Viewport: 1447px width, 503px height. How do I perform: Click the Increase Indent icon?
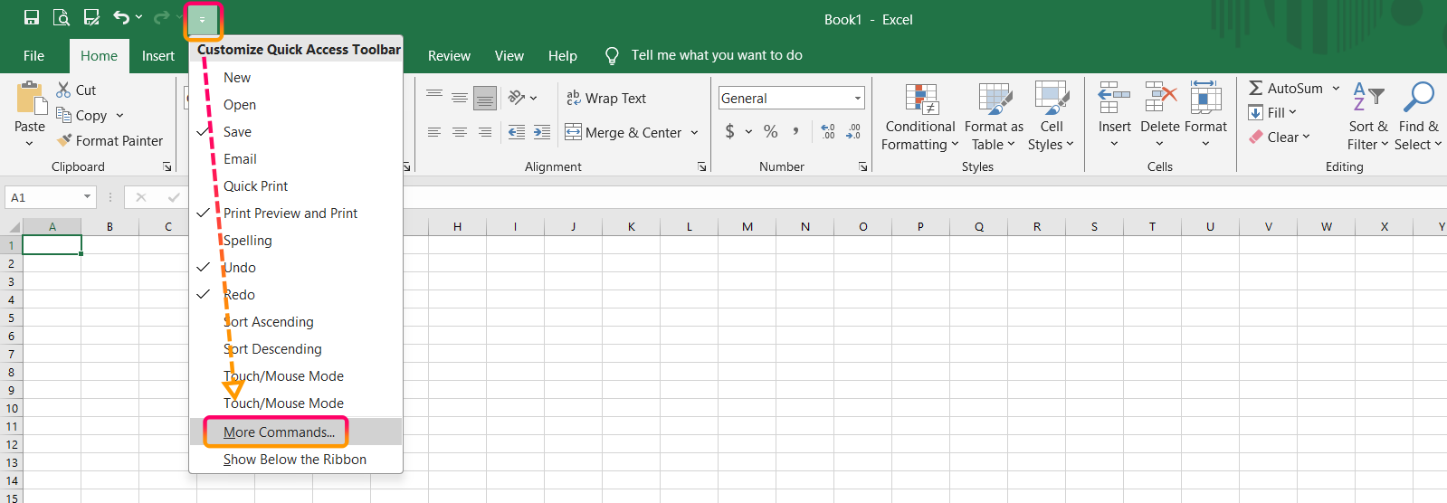[542, 132]
